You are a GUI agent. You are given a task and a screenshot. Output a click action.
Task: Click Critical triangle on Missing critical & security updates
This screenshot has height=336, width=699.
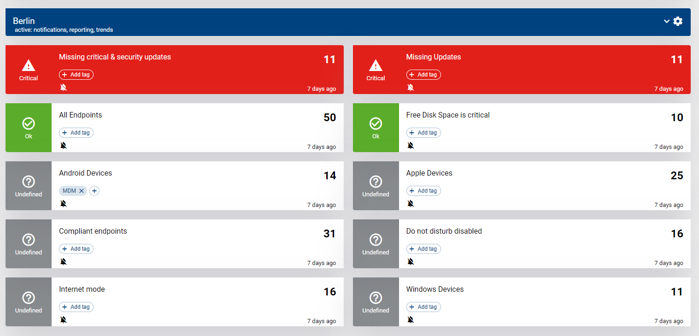pyautogui.click(x=29, y=65)
